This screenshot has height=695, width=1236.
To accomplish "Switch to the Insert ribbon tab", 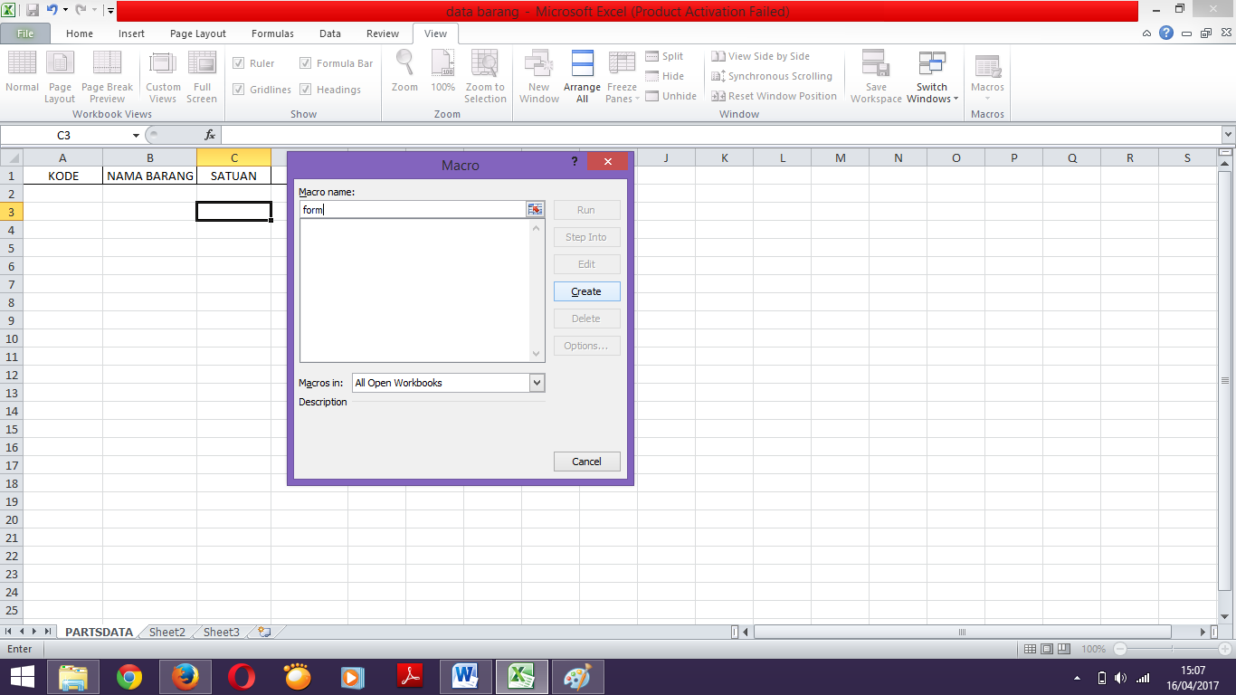I will pyautogui.click(x=131, y=33).
